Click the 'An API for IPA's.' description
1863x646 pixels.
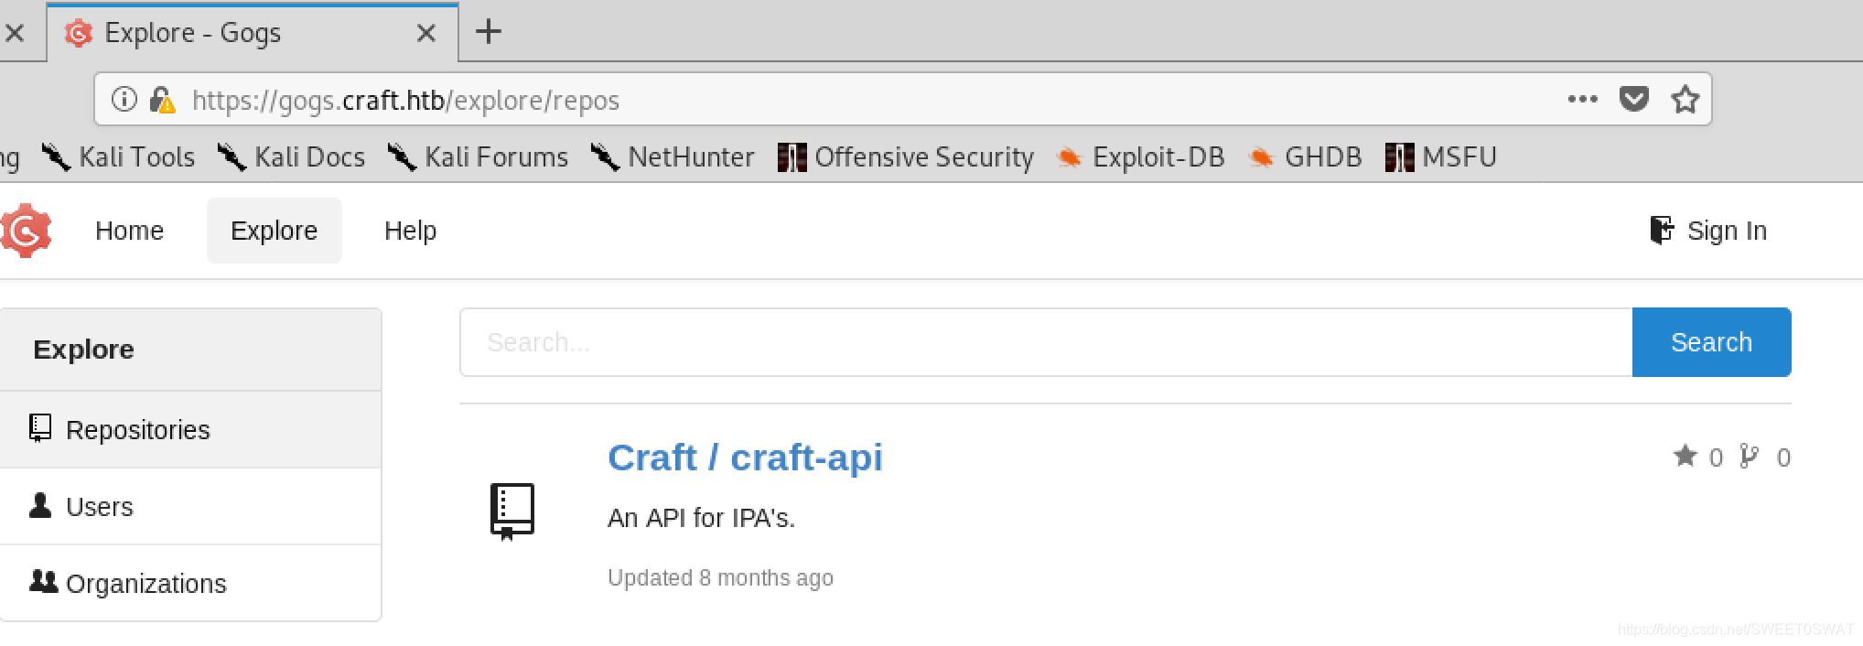pos(701,518)
